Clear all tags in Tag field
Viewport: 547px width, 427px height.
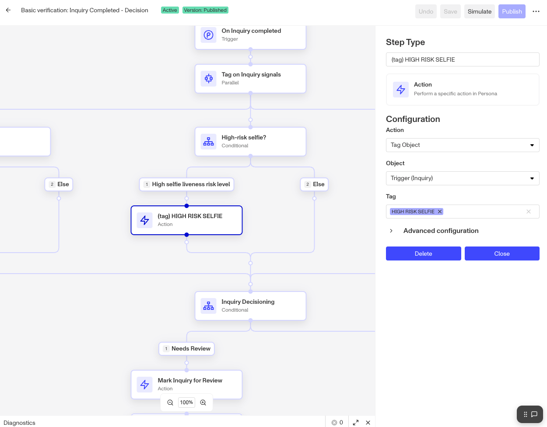coord(529,212)
